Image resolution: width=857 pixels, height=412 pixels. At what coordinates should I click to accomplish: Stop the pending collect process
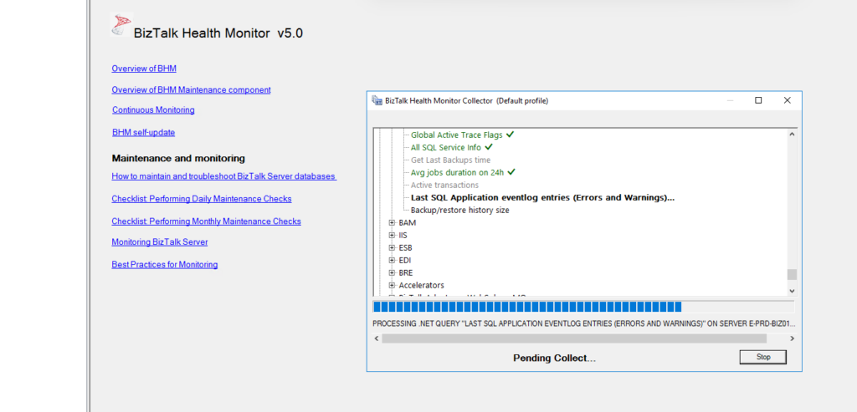763,357
